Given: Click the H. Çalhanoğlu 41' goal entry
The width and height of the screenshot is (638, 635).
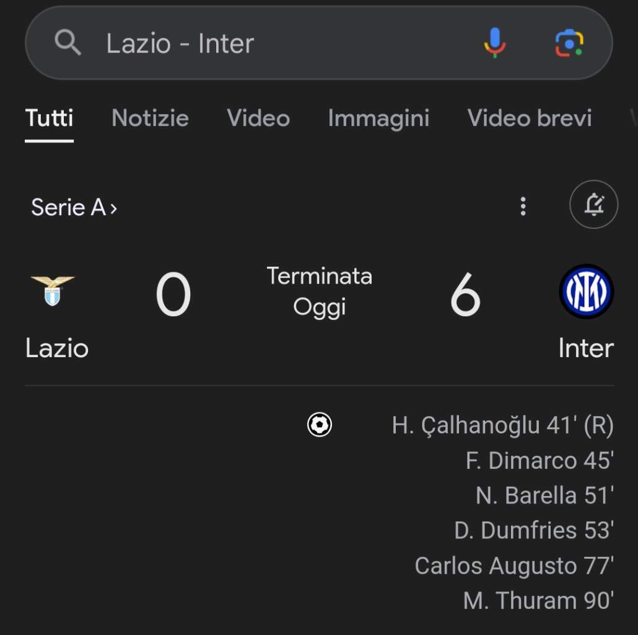Looking at the screenshot, I should 502,425.
